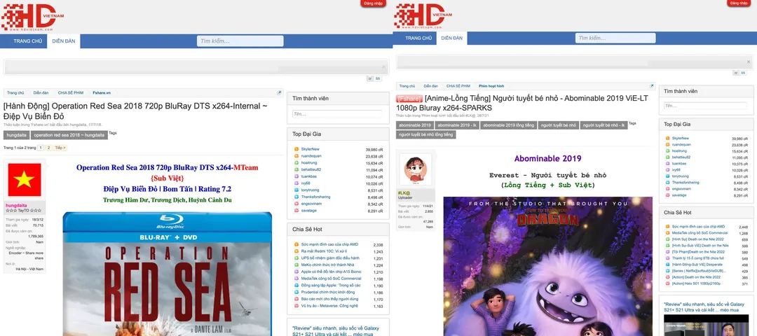Click the popup icon beside Fshare.vn breadcrumb
The height and width of the screenshot is (336, 757).
pyautogui.click(x=279, y=92)
